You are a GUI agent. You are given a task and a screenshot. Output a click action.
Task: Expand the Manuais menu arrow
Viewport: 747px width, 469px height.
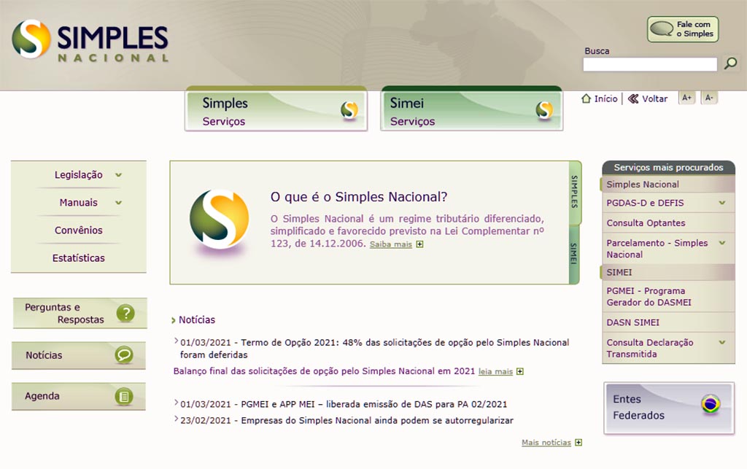click(x=119, y=202)
